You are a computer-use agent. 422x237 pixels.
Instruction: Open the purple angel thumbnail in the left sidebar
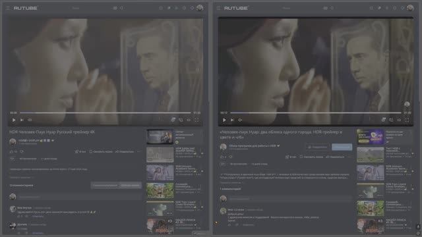160,172
